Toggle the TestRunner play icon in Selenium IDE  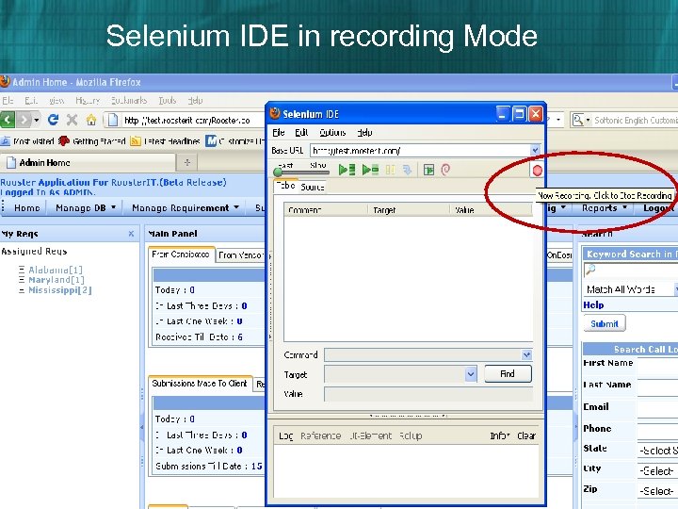pos(428,170)
